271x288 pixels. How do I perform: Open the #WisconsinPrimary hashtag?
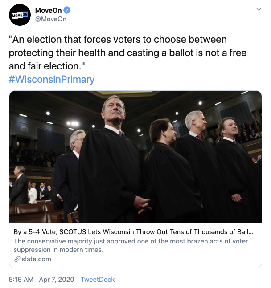tap(52, 79)
